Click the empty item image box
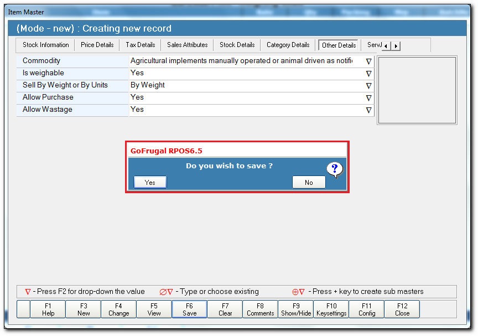The width and height of the screenshot is (478, 336). tap(417, 90)
